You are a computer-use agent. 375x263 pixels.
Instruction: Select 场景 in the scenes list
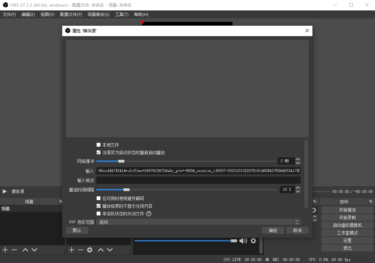(x=31, y=208)
